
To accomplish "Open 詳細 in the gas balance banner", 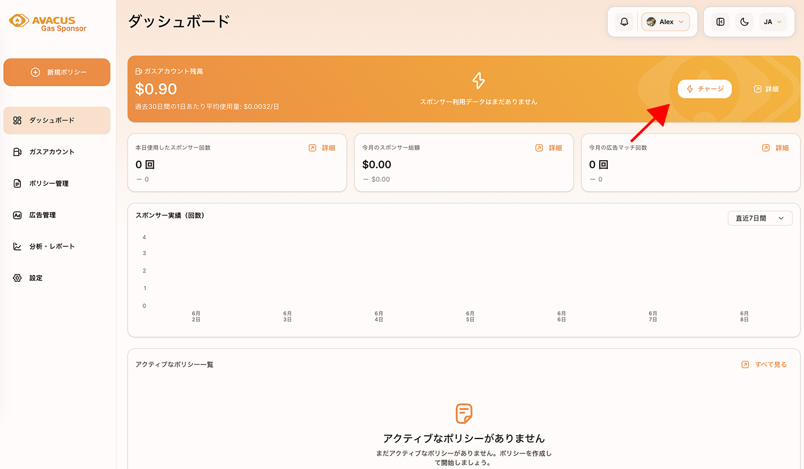I will click(766, 89).
